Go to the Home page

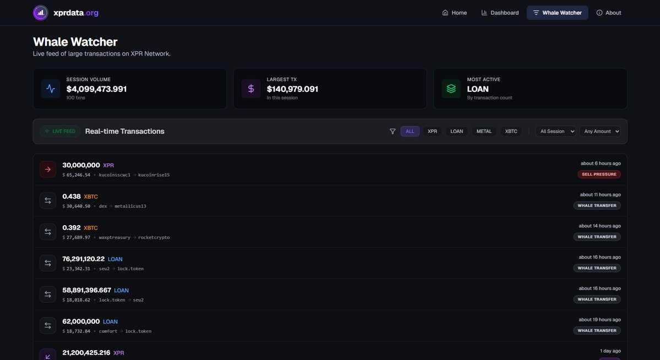click(454, 13)
